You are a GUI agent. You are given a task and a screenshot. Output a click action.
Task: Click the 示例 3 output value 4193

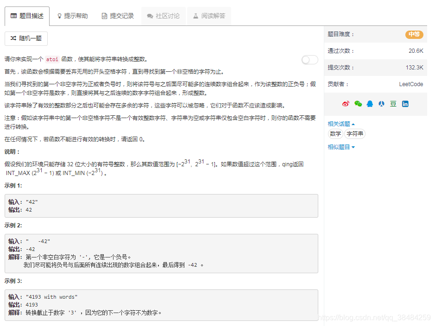32,305
